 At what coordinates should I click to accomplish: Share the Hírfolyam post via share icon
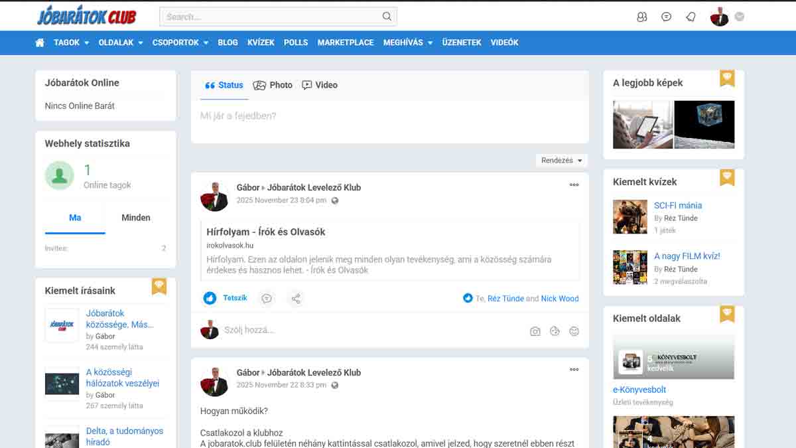pos(296,299)
